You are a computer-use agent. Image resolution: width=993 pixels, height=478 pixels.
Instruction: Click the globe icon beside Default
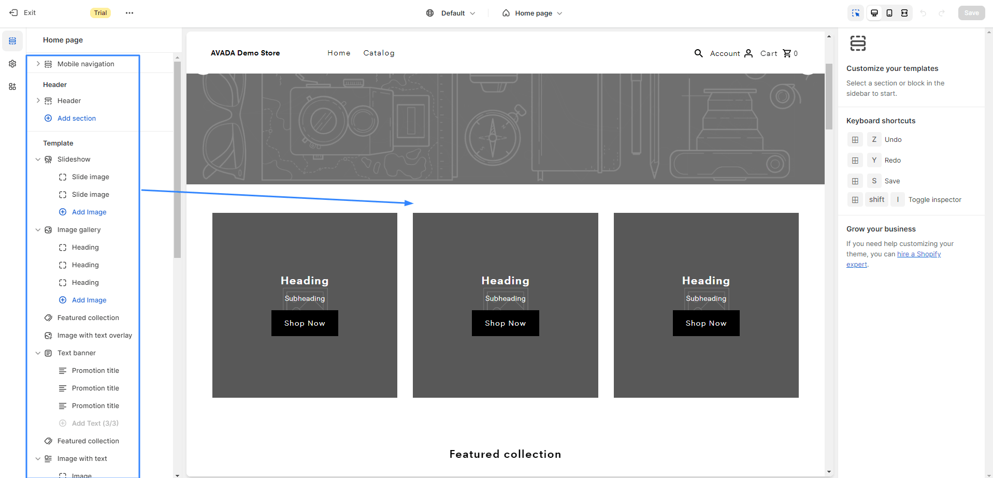point(430,13)
